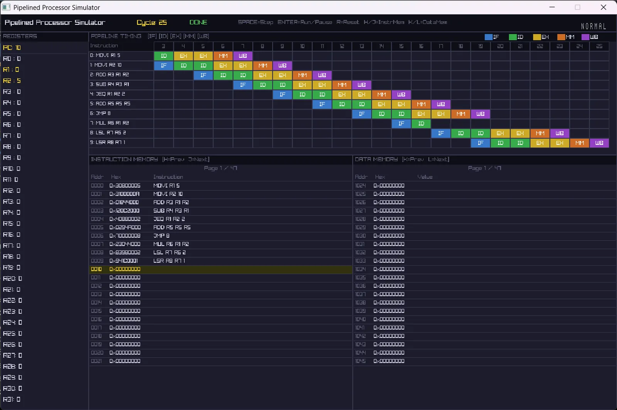Click Data Memory Page 1 / 47 label

tap(484, 168)
